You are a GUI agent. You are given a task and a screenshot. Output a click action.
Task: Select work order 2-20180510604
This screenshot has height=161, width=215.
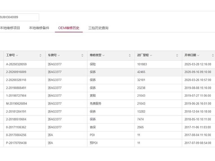[16, 119]
